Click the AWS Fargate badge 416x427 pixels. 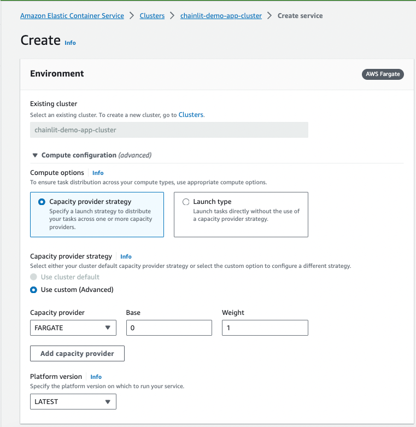tap(383, 74)
